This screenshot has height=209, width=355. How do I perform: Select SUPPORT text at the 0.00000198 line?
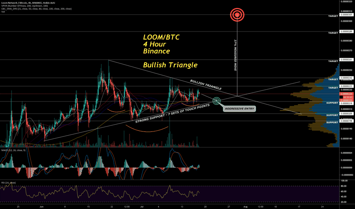332,122
